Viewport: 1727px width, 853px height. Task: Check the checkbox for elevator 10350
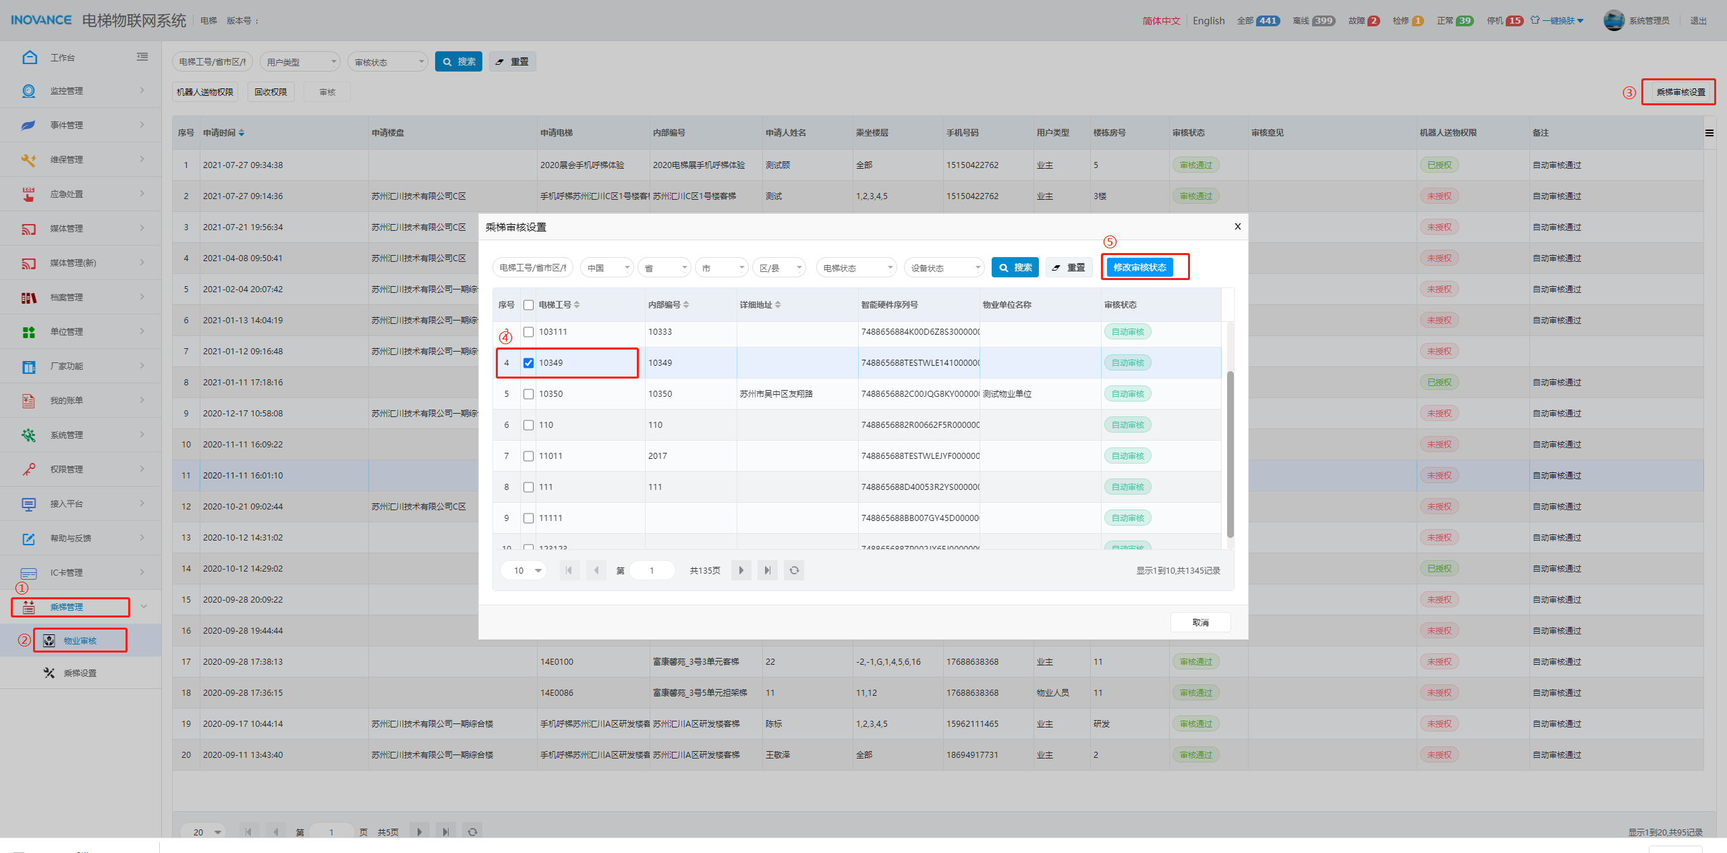pyautogui.click(x=528, y=394)
